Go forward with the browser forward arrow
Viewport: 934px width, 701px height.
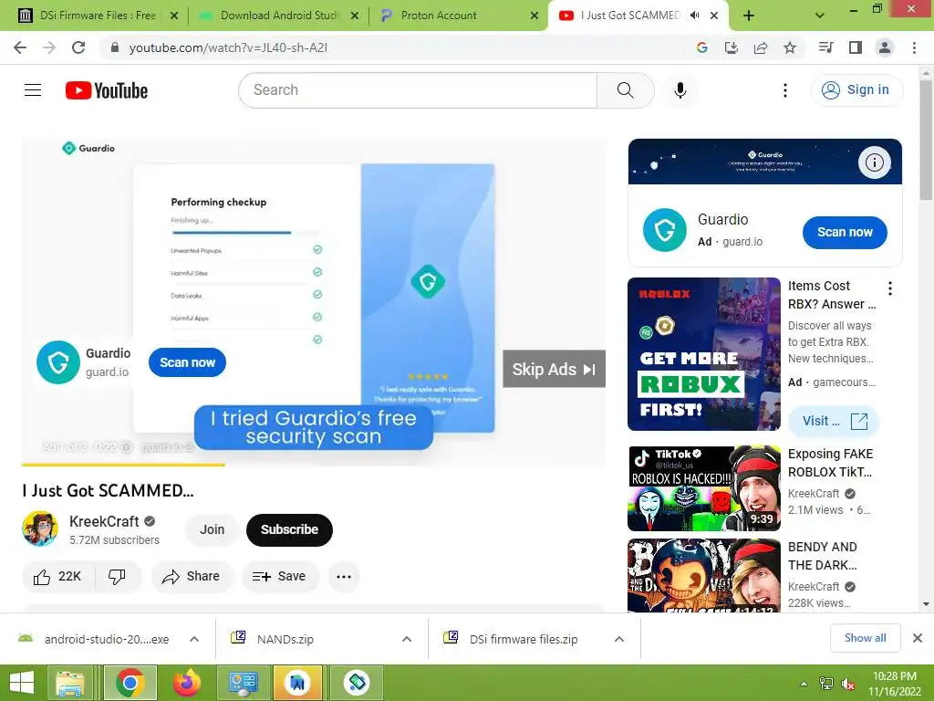pyautogui.click(x=49, y=47)
